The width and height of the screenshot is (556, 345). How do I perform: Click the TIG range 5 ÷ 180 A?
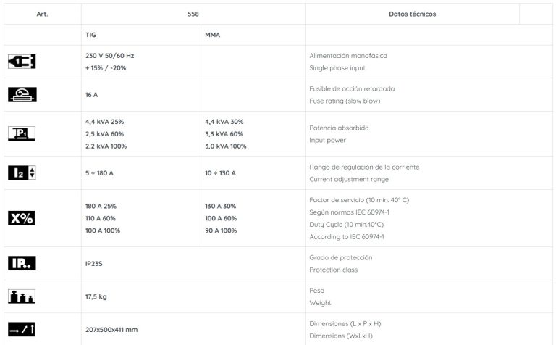tap(100, 173)
